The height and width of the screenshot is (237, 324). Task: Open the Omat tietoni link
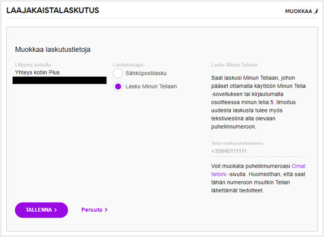[x=298, y=166]
